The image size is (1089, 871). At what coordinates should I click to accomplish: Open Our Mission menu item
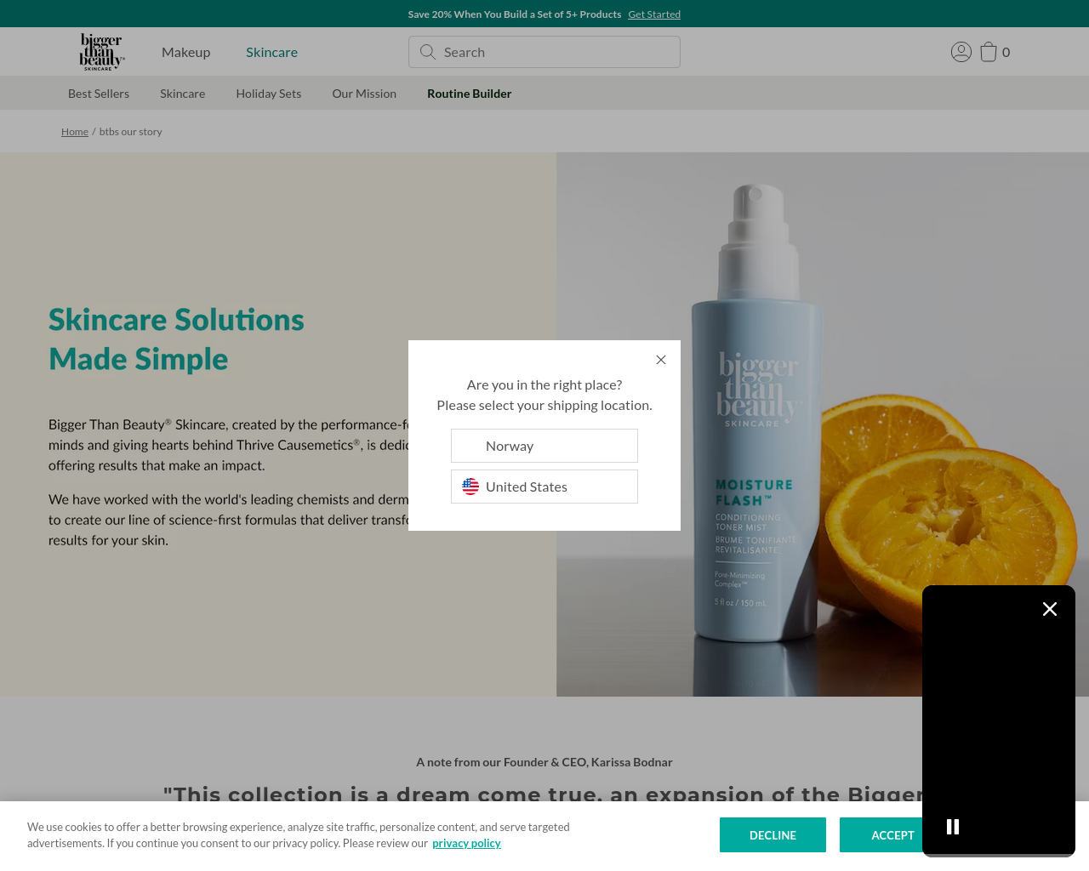[x=364, y=94]
